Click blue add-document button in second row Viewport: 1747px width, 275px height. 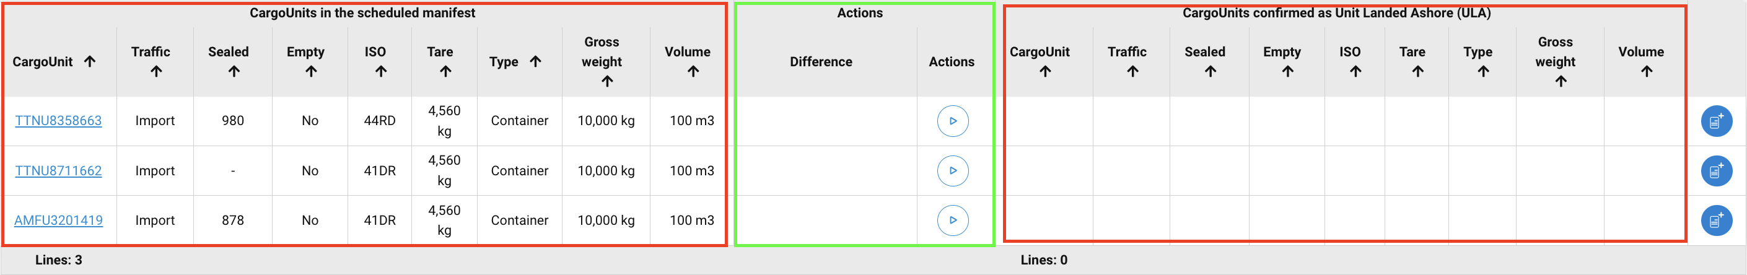click(1716, 171)
